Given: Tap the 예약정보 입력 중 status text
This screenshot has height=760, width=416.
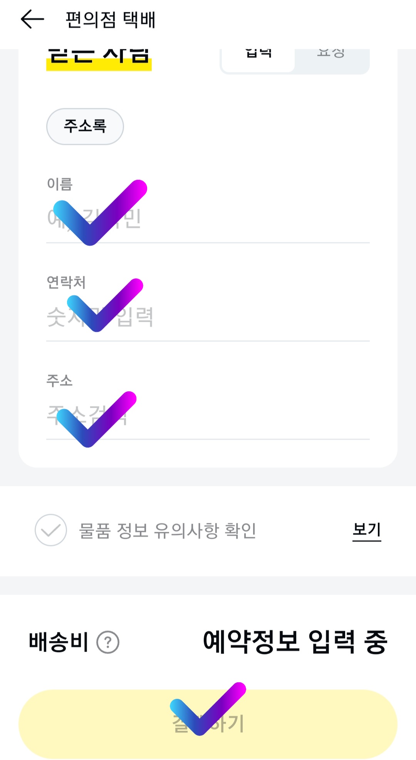Looking at the screenshot, I should [x=295, y=642].
